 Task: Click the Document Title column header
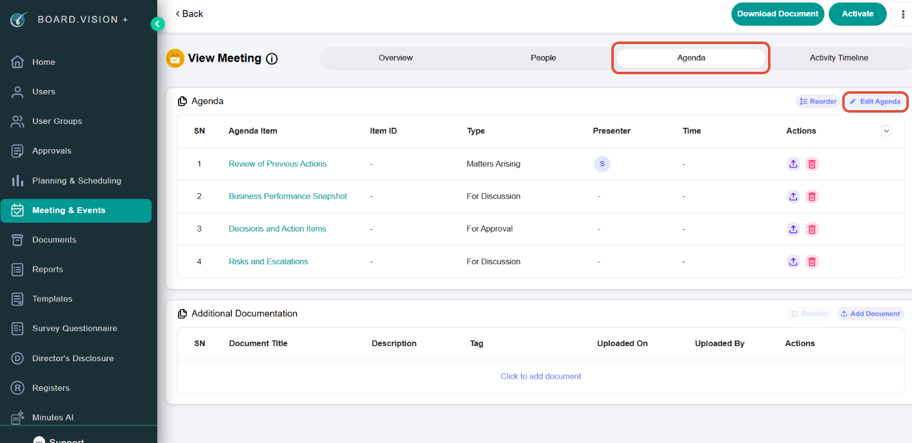point(259,344)
